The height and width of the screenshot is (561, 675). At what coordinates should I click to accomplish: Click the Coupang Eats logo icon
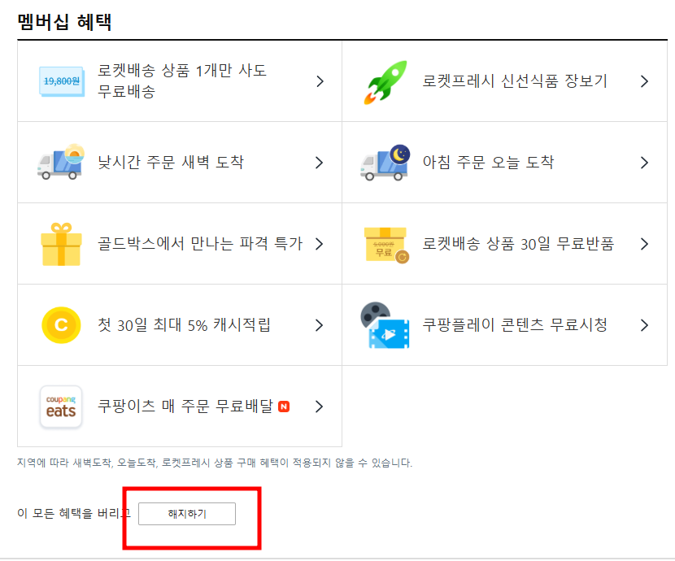61,407
